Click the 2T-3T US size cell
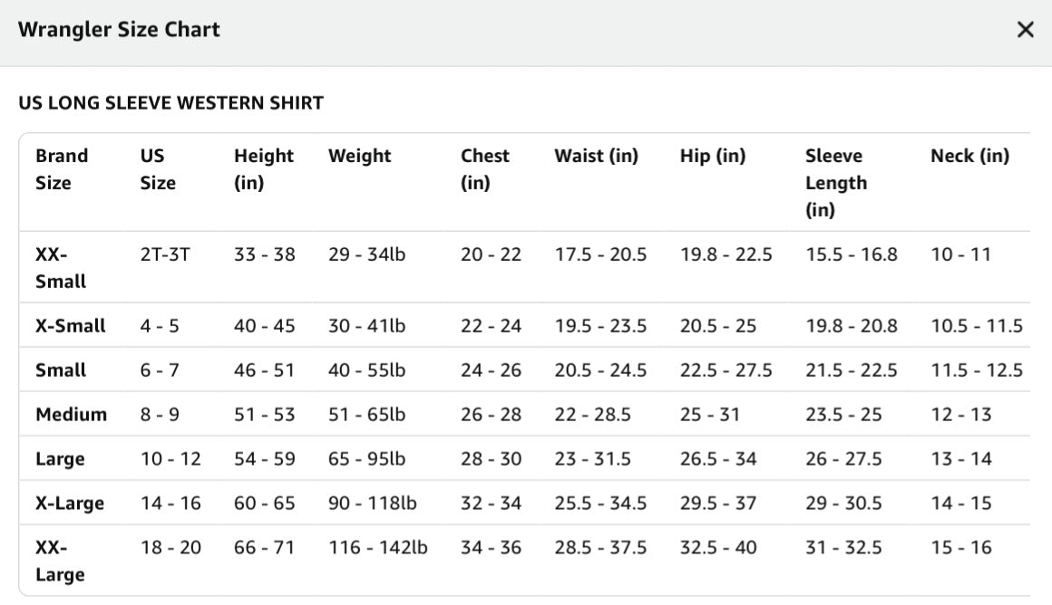The image size is (1052, 605). [165, 254]
